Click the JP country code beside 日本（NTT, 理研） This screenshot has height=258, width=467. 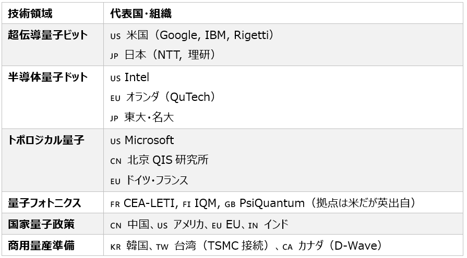tap(115, 56)
